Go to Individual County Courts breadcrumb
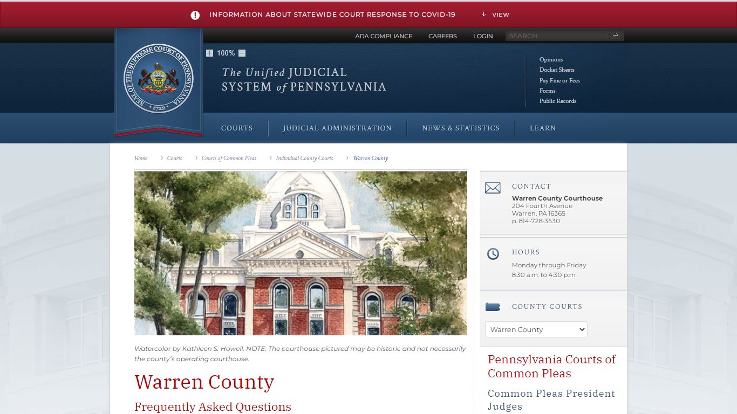The height and width of the screenshot is (414, 737). click(304, 158)
